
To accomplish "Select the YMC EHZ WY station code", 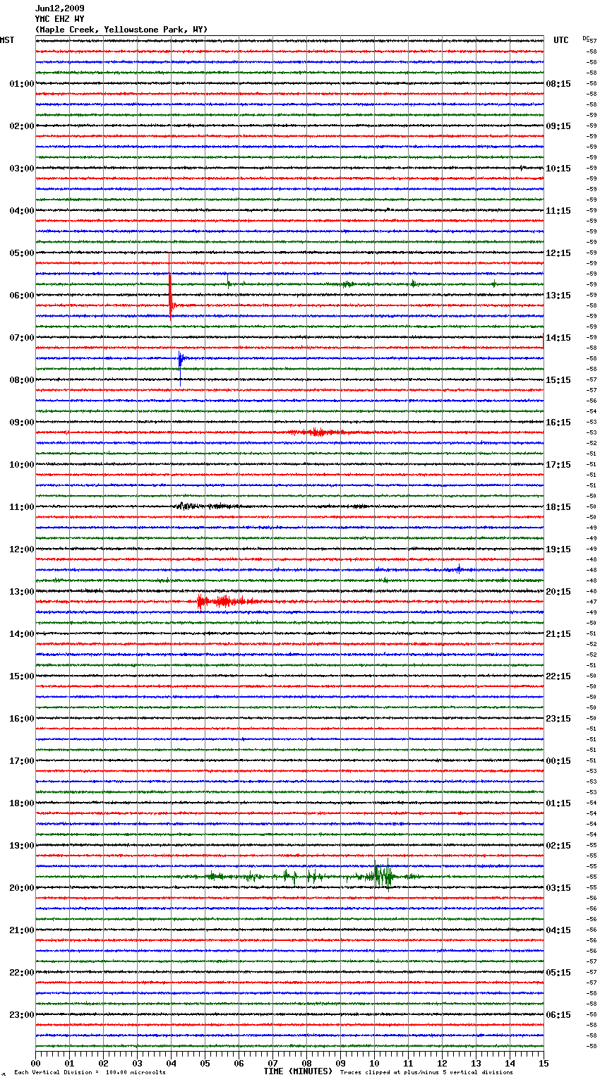I will pos(59,19).
